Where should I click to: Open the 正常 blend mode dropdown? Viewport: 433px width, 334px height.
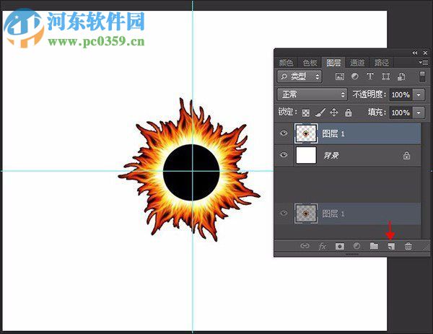(312, 95)
